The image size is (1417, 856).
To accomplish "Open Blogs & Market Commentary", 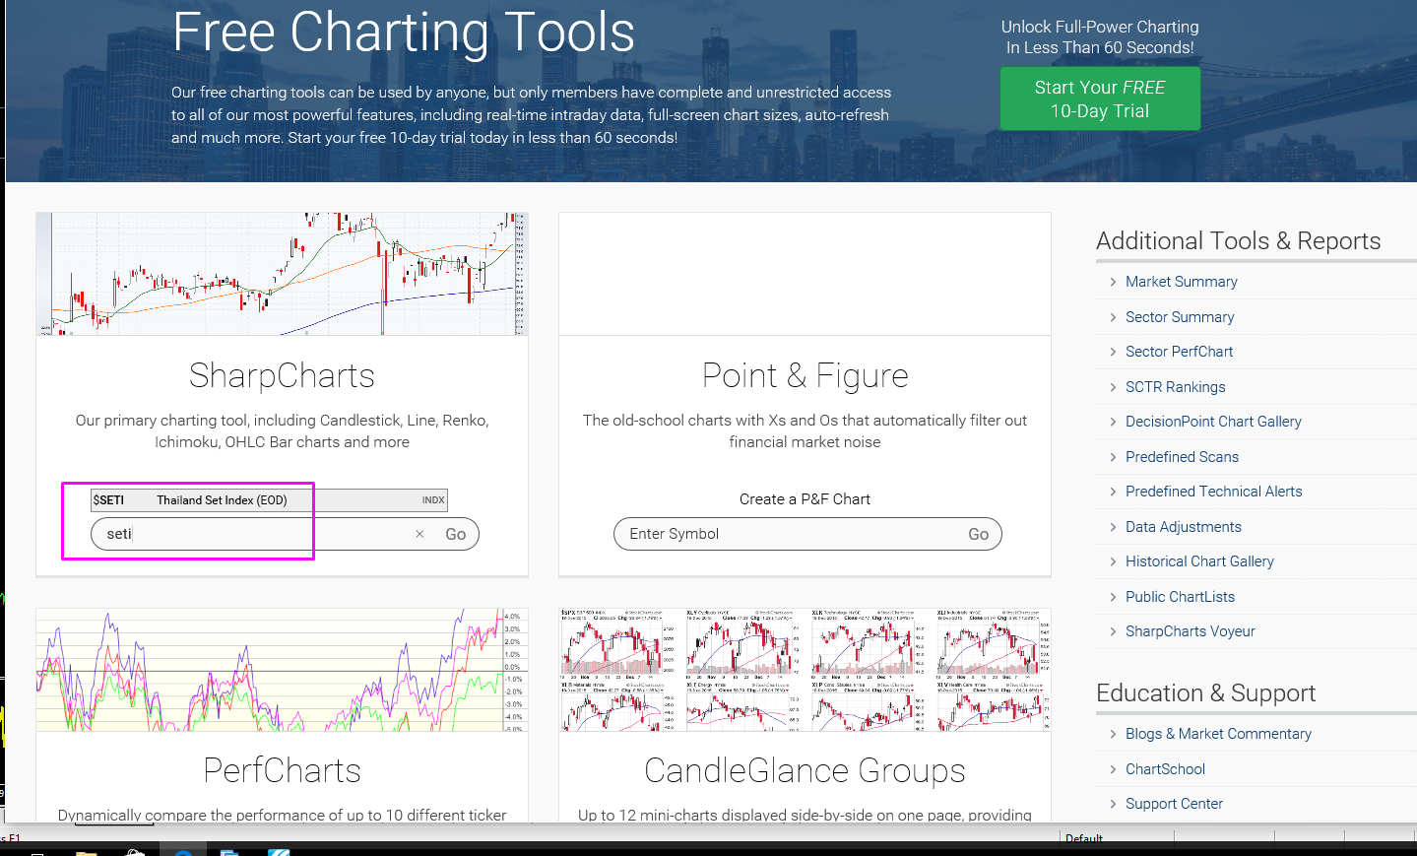I will (1218, 734).
